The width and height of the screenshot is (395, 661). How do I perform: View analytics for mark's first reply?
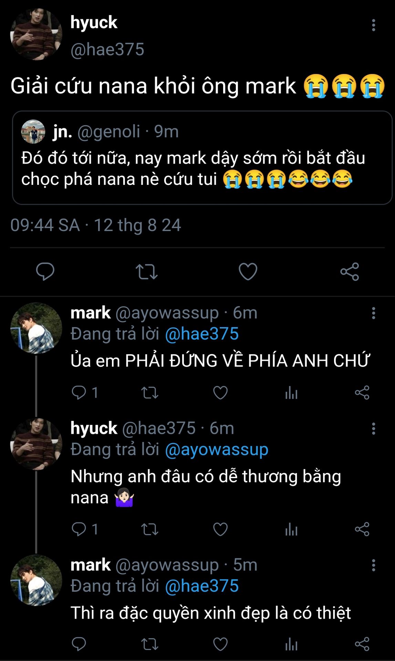pos(291,393)
